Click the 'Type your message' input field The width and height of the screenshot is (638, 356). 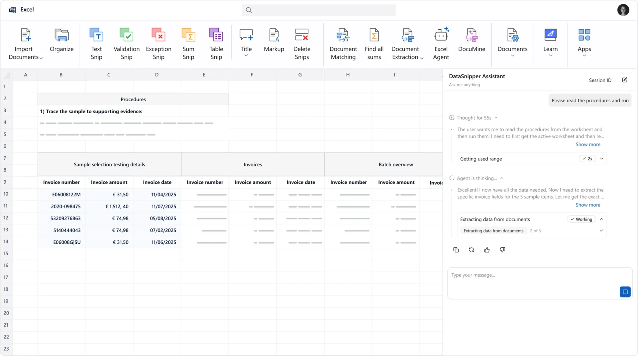pos(532,283)
